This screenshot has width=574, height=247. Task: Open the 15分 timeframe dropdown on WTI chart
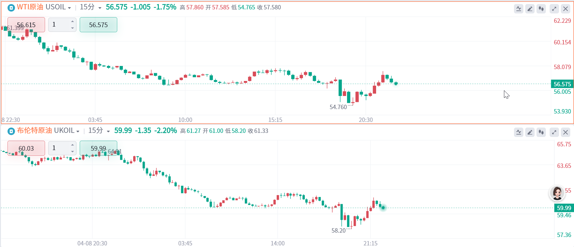[x=100, y=8]
